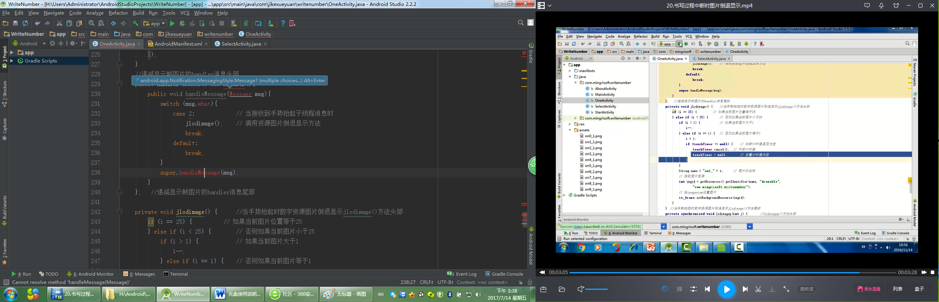Image resolution: width=939 pixels, height=302 pixels.
Task: Toggle read-only lock icon in status bar
Action: click(x=520, y=282)
